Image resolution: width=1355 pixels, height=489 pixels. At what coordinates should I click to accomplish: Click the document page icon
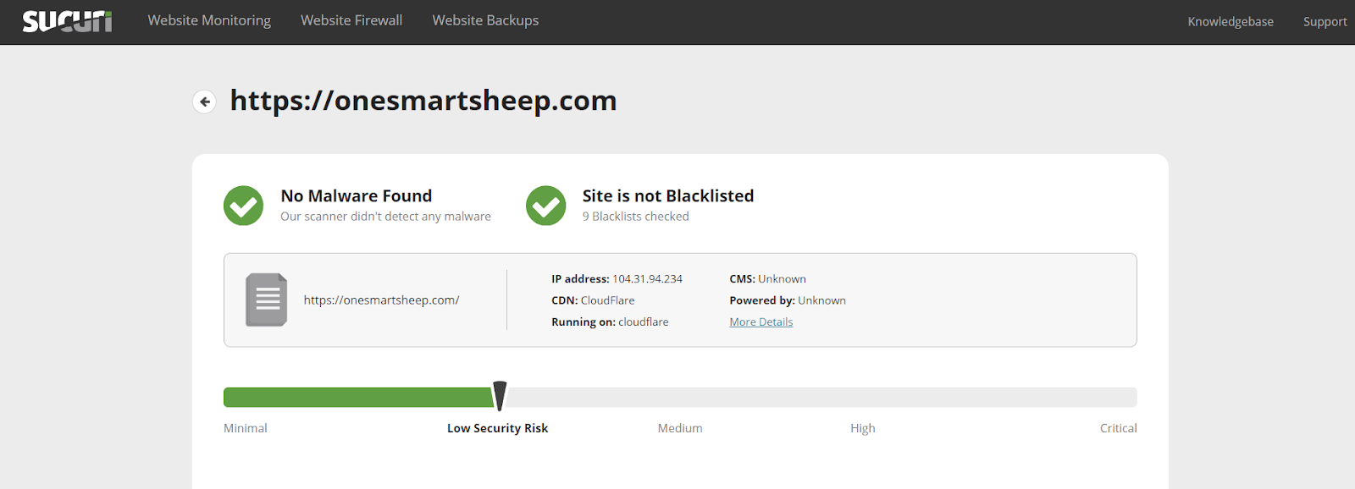(267, 299)
